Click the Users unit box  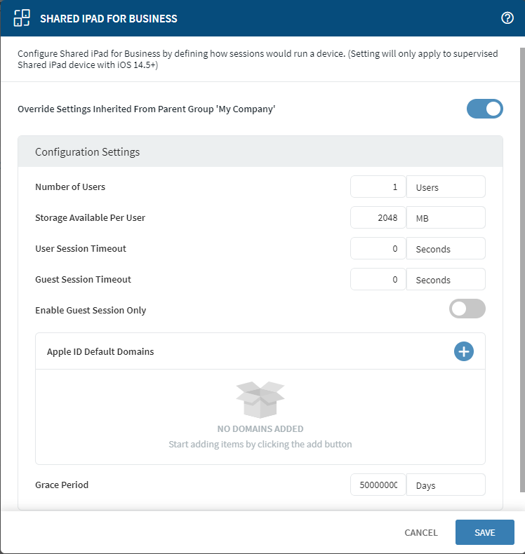click(x=446, y=187)
